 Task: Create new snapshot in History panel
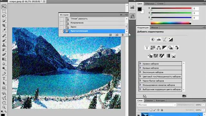(x=117, y=35)
